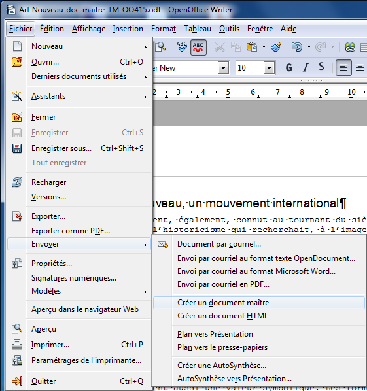
Task: Run the spelling and grammar check icon
Action: pyautogui.click(x=181, y=47)
